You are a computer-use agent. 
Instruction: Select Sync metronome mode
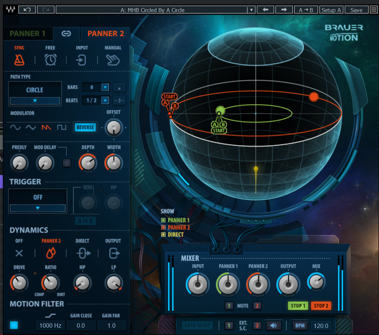pyautogui.click(x=19, y=59)
